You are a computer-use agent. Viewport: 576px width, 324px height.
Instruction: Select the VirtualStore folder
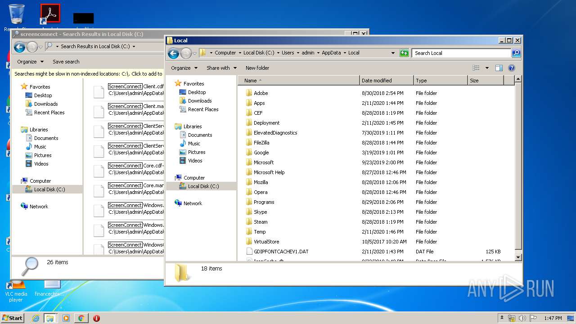click(266, 242)
